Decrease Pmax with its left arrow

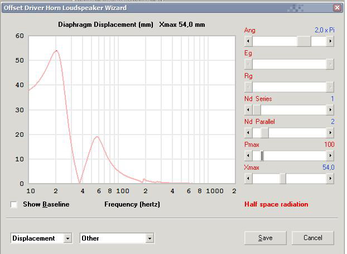248,155
